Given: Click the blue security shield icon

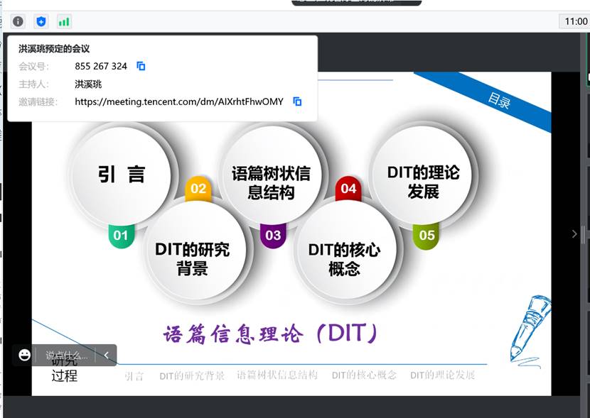Looking at the screenshot, I should [x=41, y=21].
